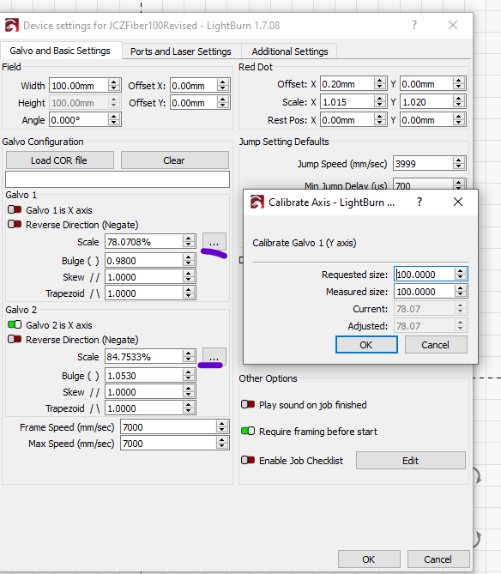Toggle Enable Job Checklist switch
Viewport: 501px width, 574px height.
248,460
